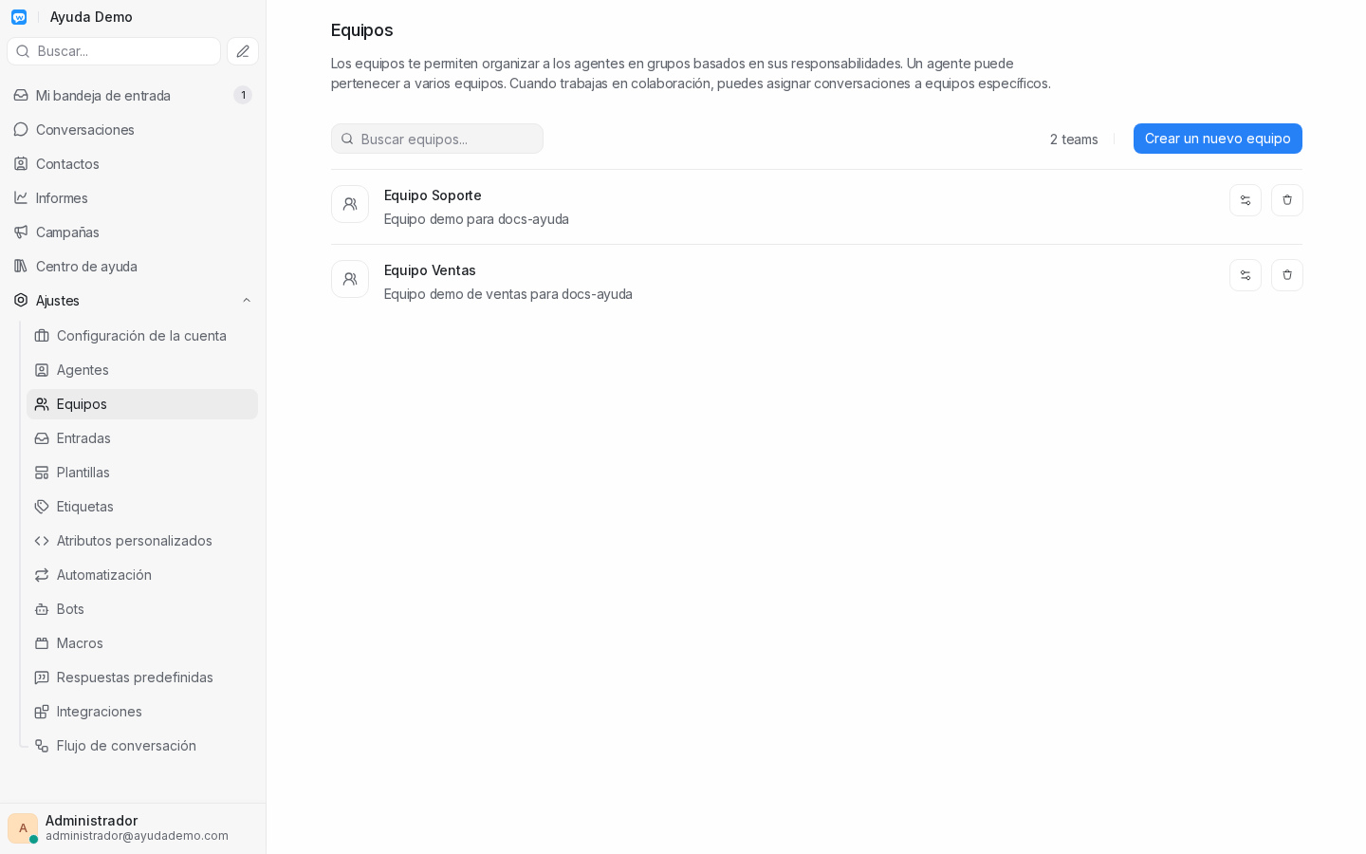Delete the Equipo Soporte team

coord(1287,200)
